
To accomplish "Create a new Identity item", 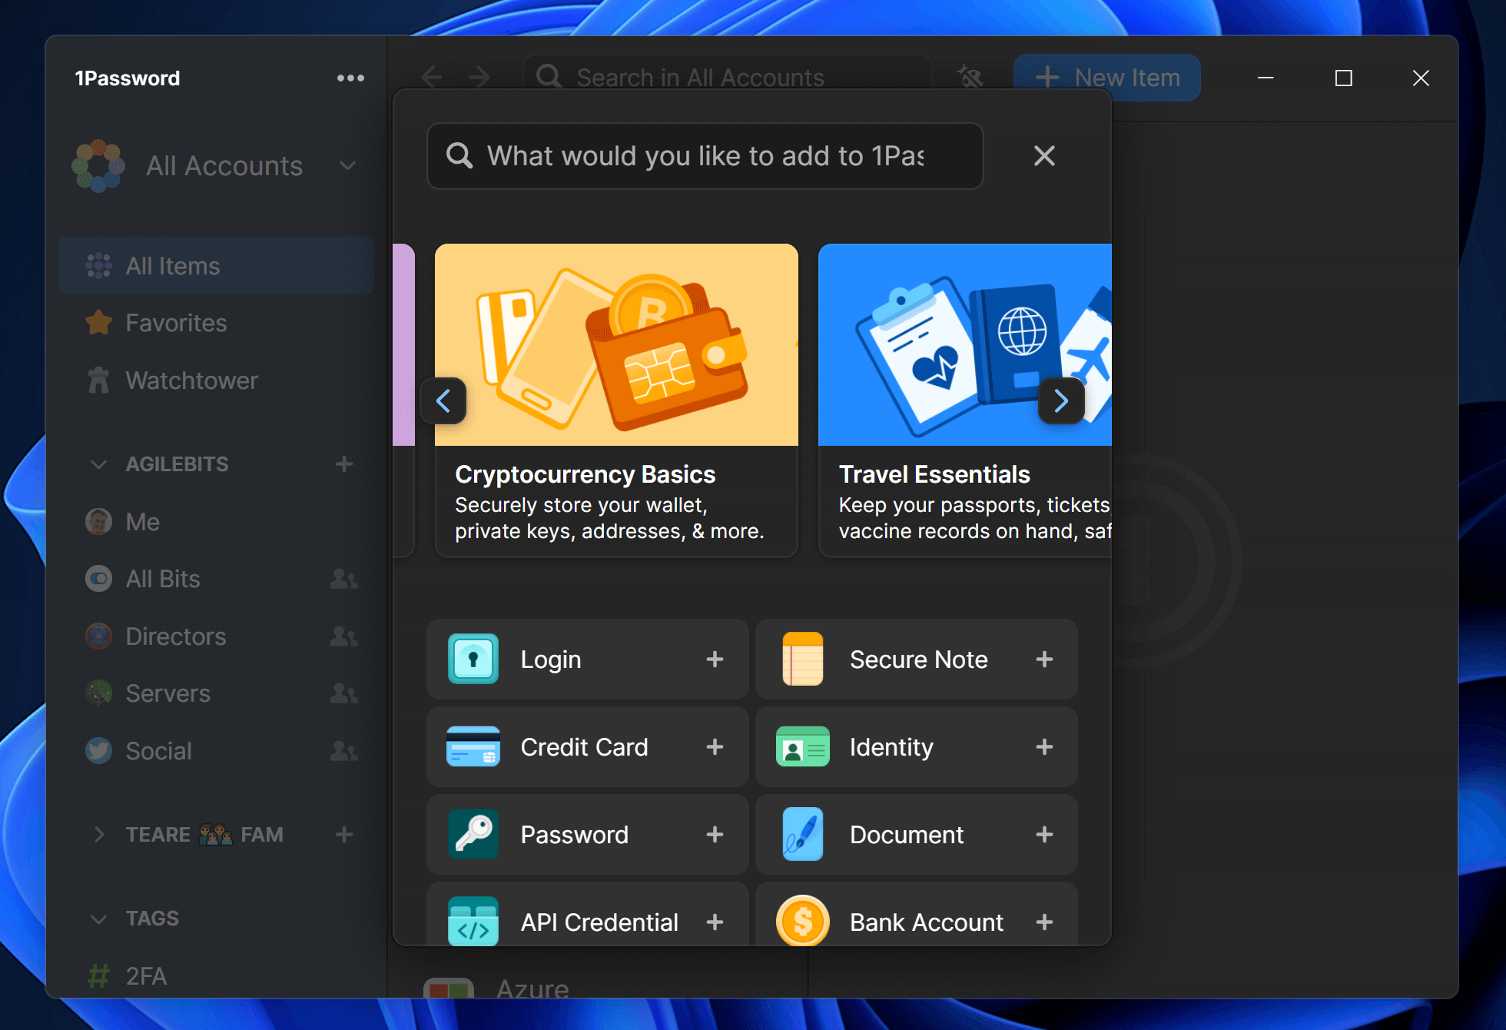I will pos(917,747).
